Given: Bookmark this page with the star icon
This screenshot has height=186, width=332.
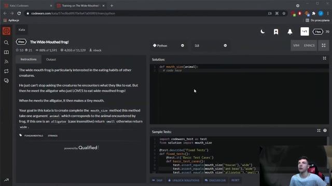Looking at the screenshot, I should click(284, 13).
